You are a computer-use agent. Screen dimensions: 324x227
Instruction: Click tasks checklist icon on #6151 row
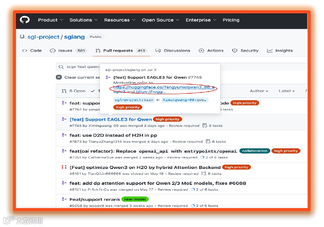click(x=204, y=173)
